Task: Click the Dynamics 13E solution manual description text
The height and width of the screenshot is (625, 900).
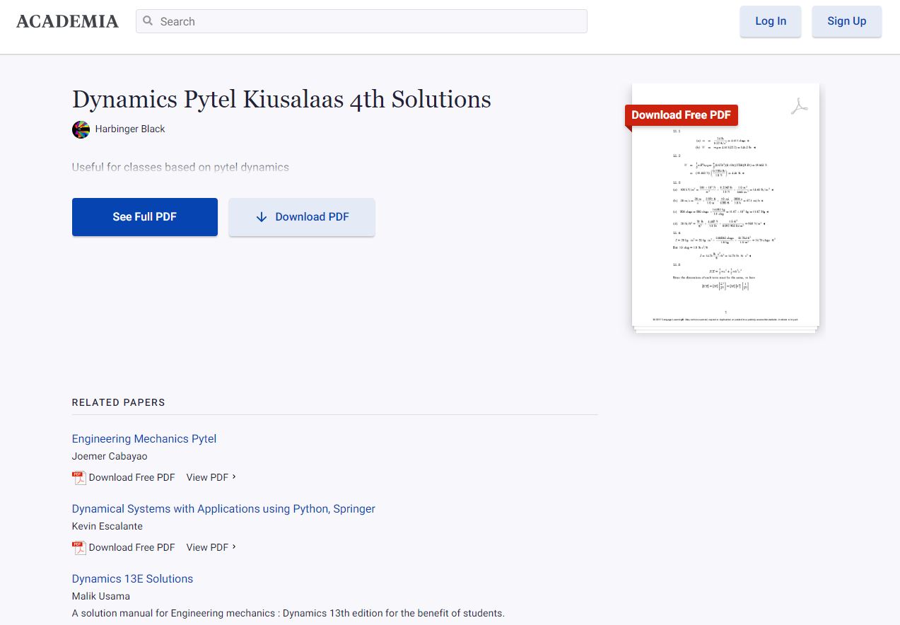Action: [288, 613]
